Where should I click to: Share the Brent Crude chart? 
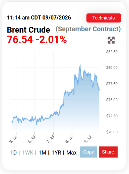tap(108, 152)
